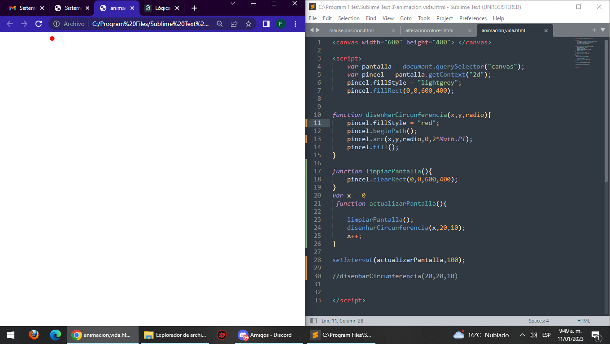Screen dimensions: 610x344
Task: Reload the page in Chrome
Action: [x=39, y=24]
